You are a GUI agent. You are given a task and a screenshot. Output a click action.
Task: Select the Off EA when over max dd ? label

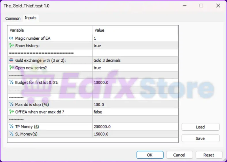point(40,112)
